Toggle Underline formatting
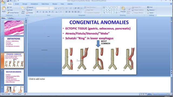 pos(43,12)
